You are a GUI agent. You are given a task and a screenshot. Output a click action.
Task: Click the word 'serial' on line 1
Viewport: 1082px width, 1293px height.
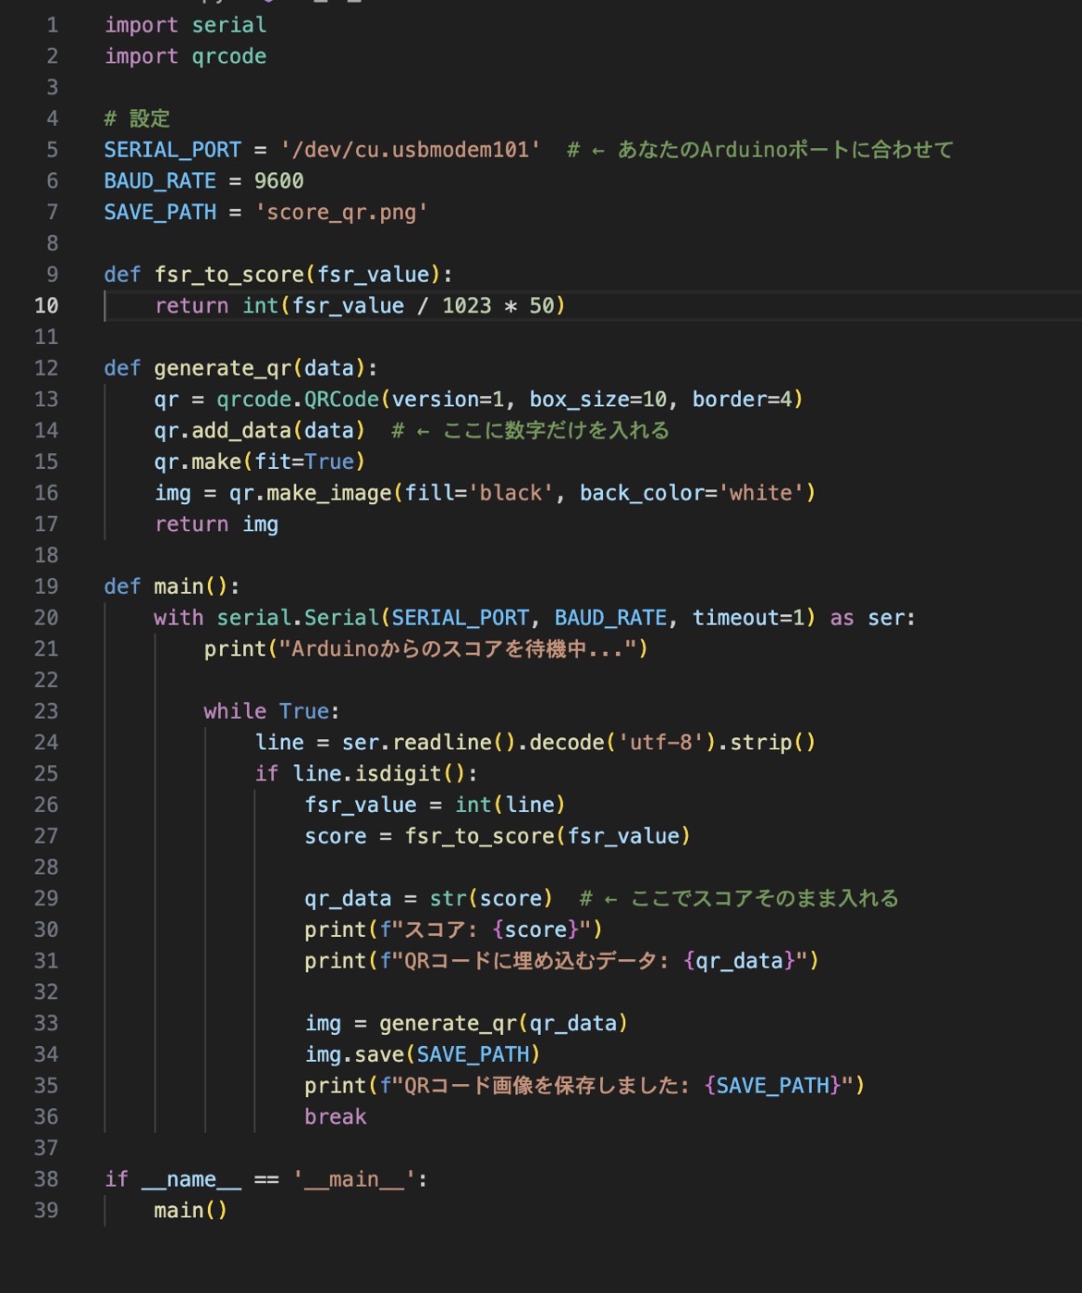[x=229, y=25]
